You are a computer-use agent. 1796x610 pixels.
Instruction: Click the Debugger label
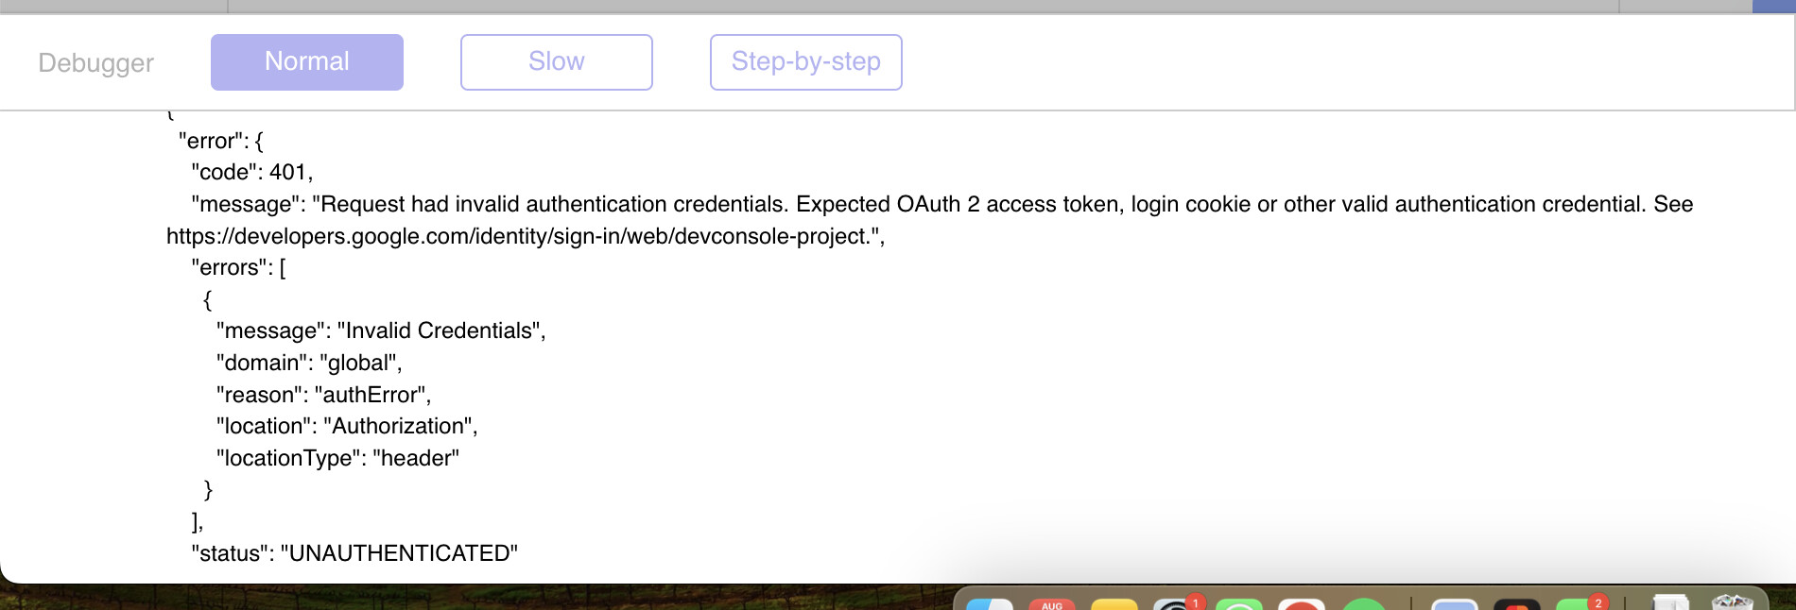[96, 62]
